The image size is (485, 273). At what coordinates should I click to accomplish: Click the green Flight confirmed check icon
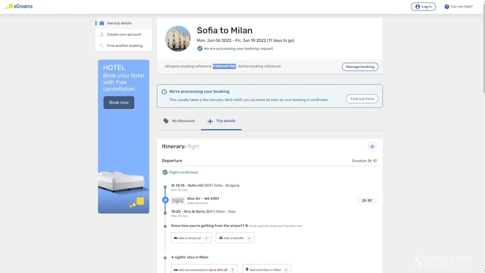pos(165,172)
